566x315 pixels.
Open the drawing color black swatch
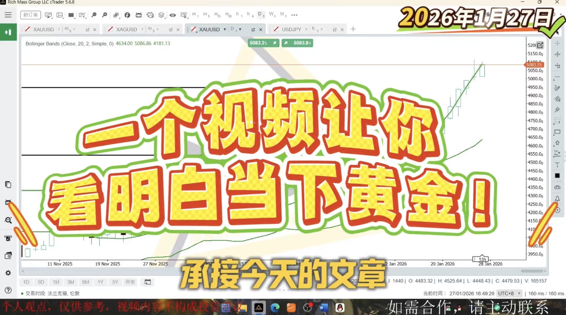point(557,175)
